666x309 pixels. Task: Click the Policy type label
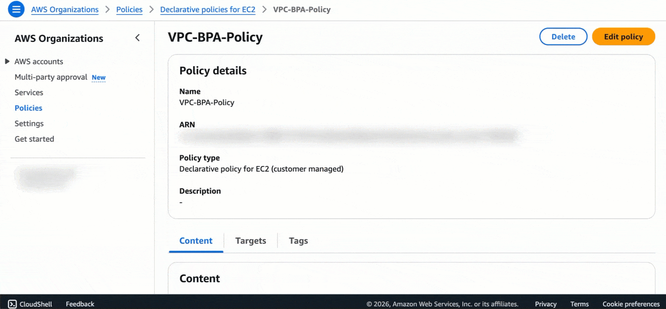tap(199, 158)
